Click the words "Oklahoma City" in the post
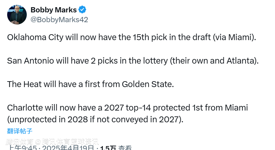 [x=35, y=37]
